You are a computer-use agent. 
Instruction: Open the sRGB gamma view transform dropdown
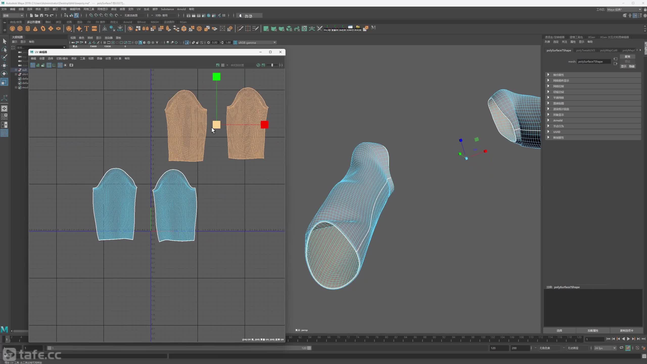tap(257, 42)
